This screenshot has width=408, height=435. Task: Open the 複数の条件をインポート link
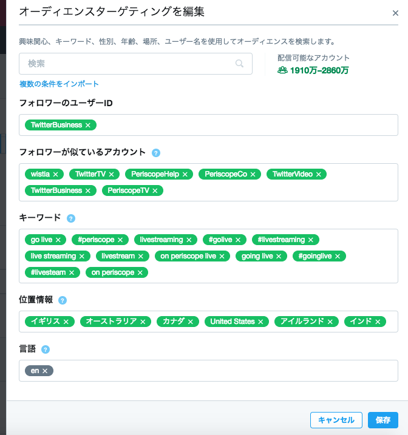(x=59, y=84)
